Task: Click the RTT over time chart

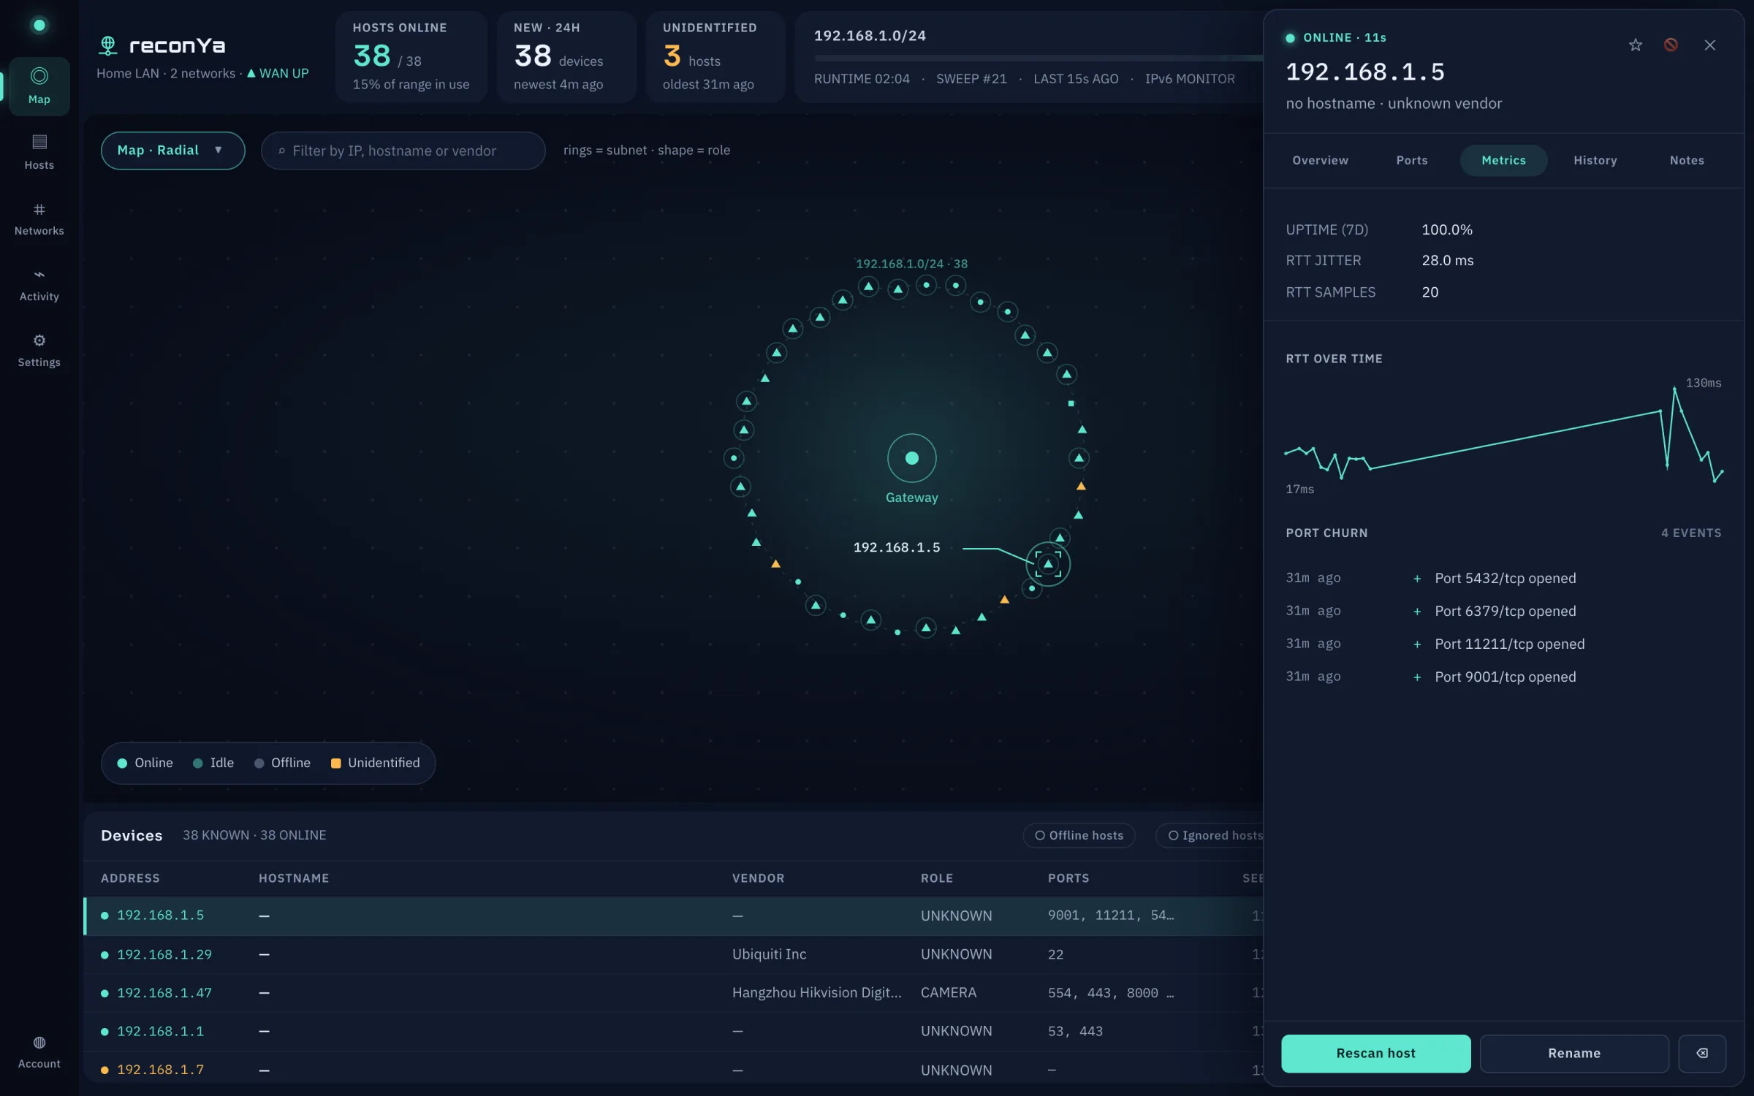Action: 1503,435
